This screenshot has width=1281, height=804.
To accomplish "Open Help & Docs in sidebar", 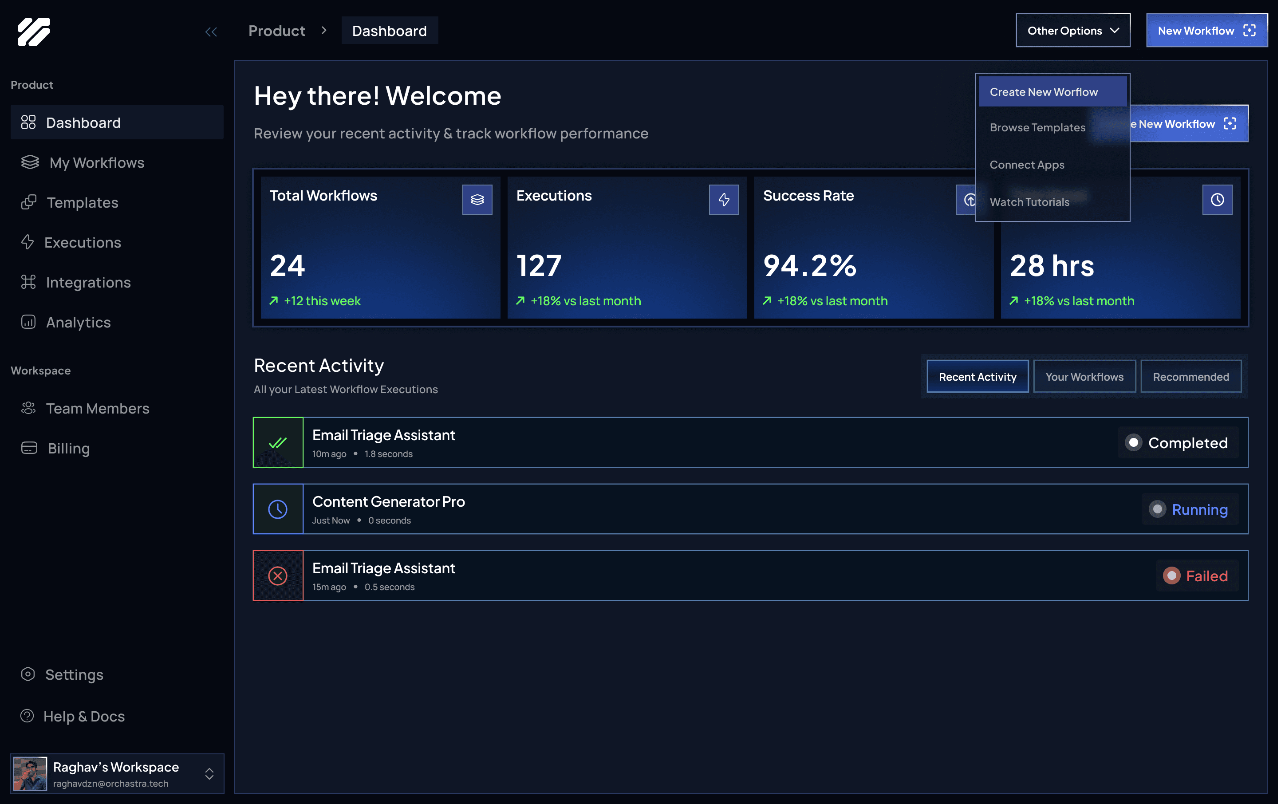I will (84, 716).
